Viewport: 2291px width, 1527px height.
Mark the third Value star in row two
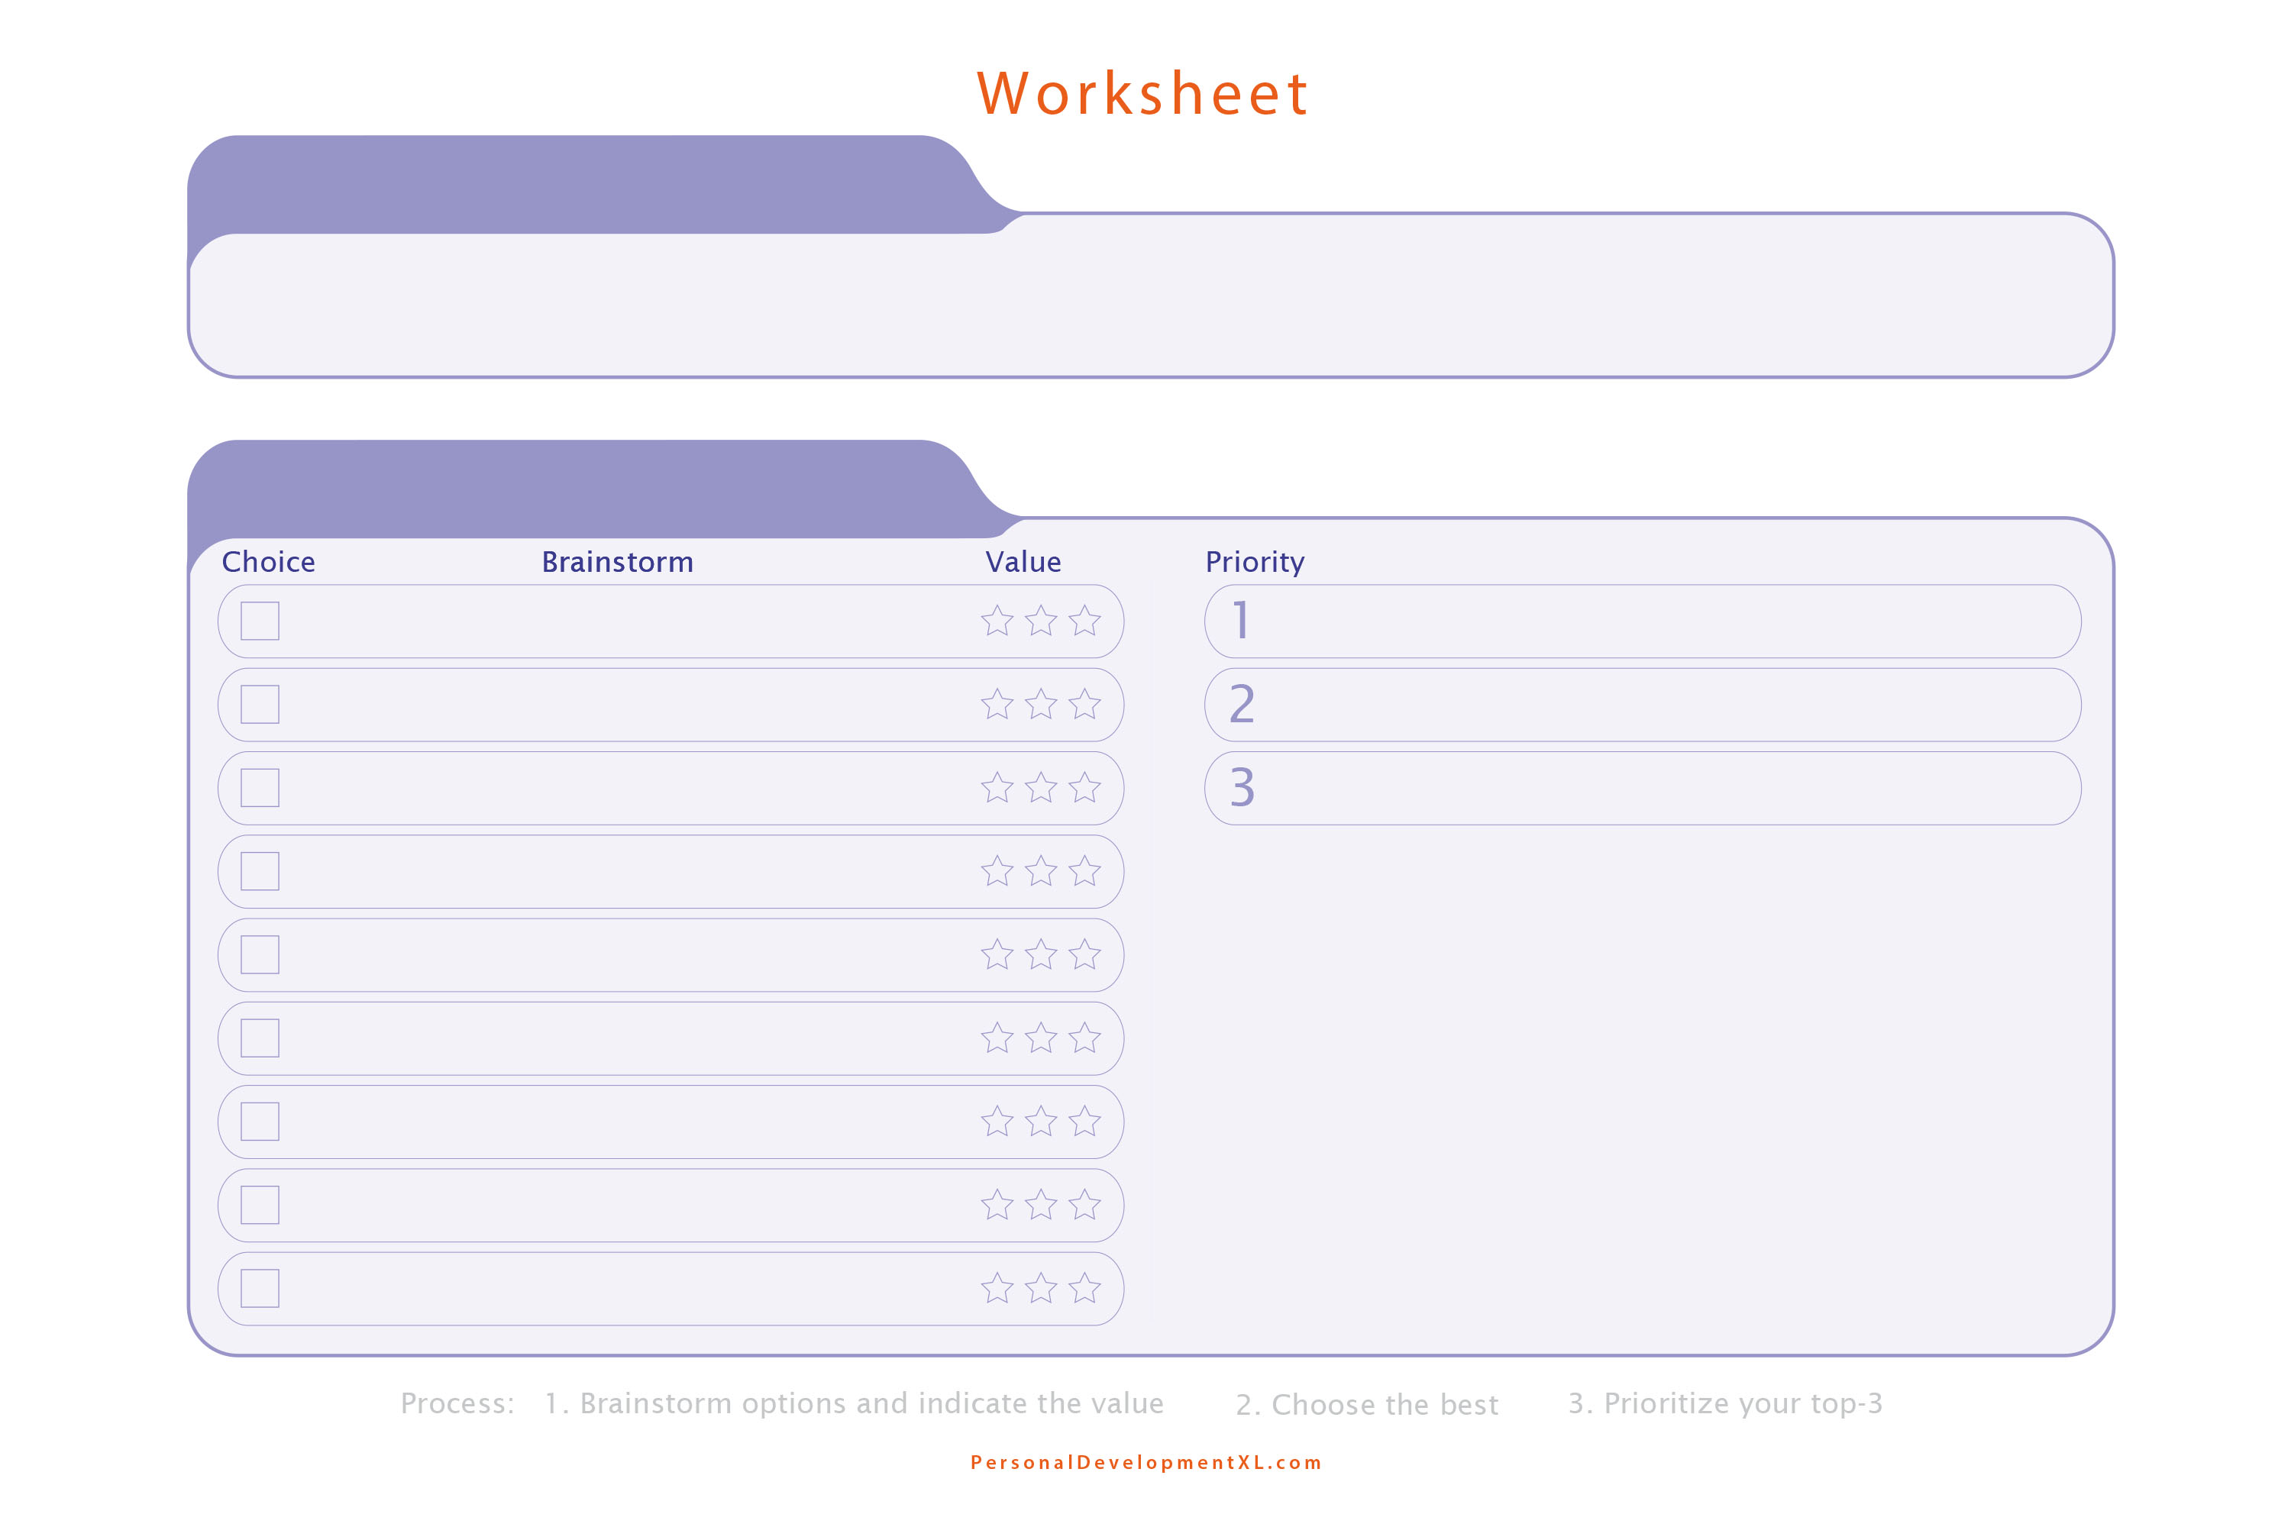(1084, 704)
